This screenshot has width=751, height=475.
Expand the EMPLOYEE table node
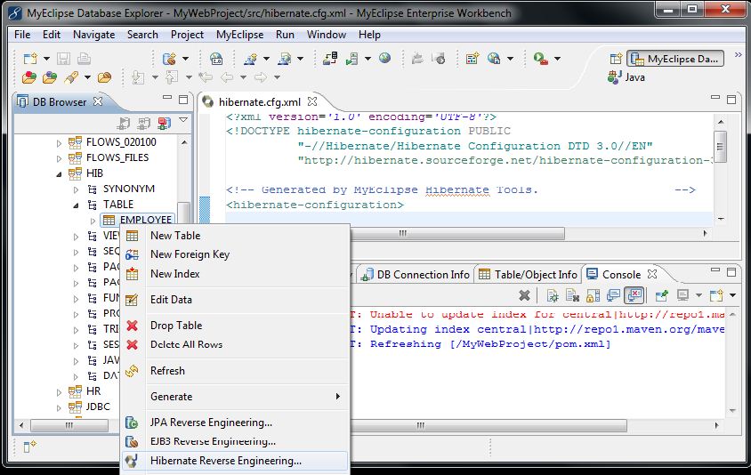pyautogui.click(x=93, y=221)
